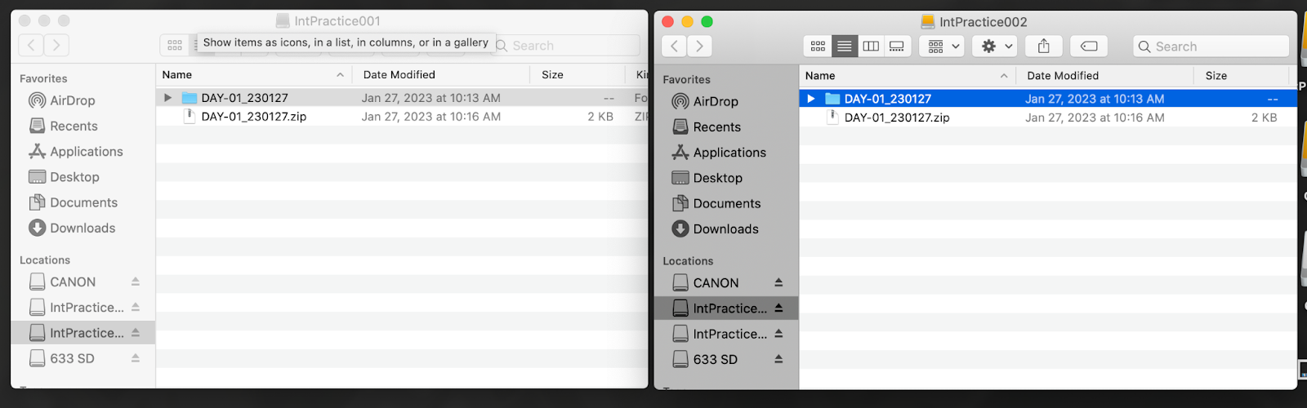This screenshot has width=1307, height=408.
Task: Sort by Size in IntPractice002 window
Action: pos(1216,76)
